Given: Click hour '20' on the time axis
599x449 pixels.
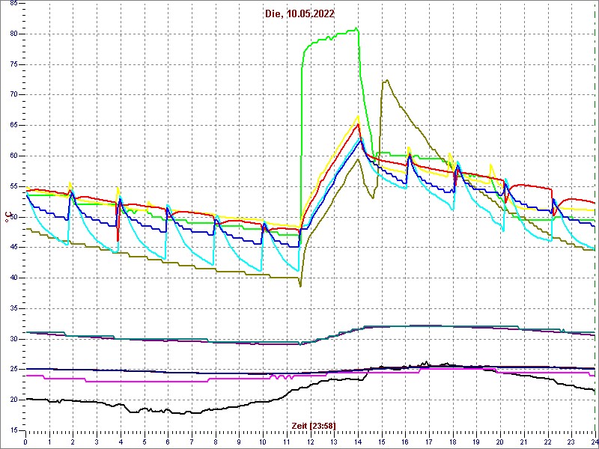Looking at the screenshot, I should (500, 442).
